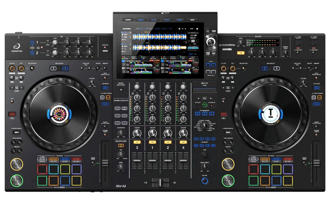Toggle channel 4 headphone CUE button
The height and width of the screenshot is (204, 334).
coord(183,142)
